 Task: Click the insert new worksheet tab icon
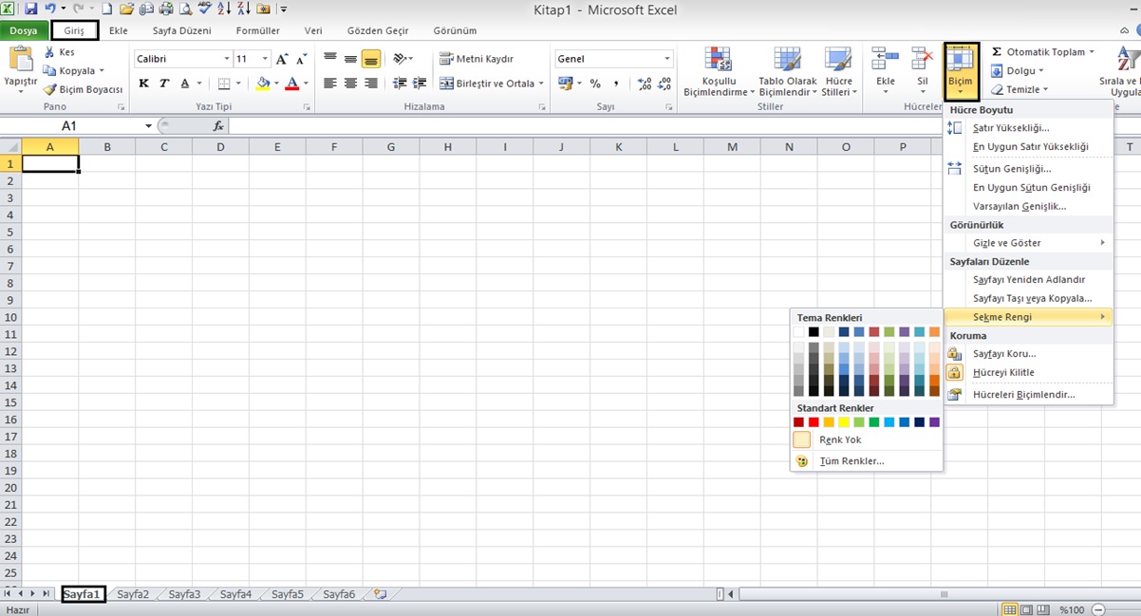(x=381, y=594)
